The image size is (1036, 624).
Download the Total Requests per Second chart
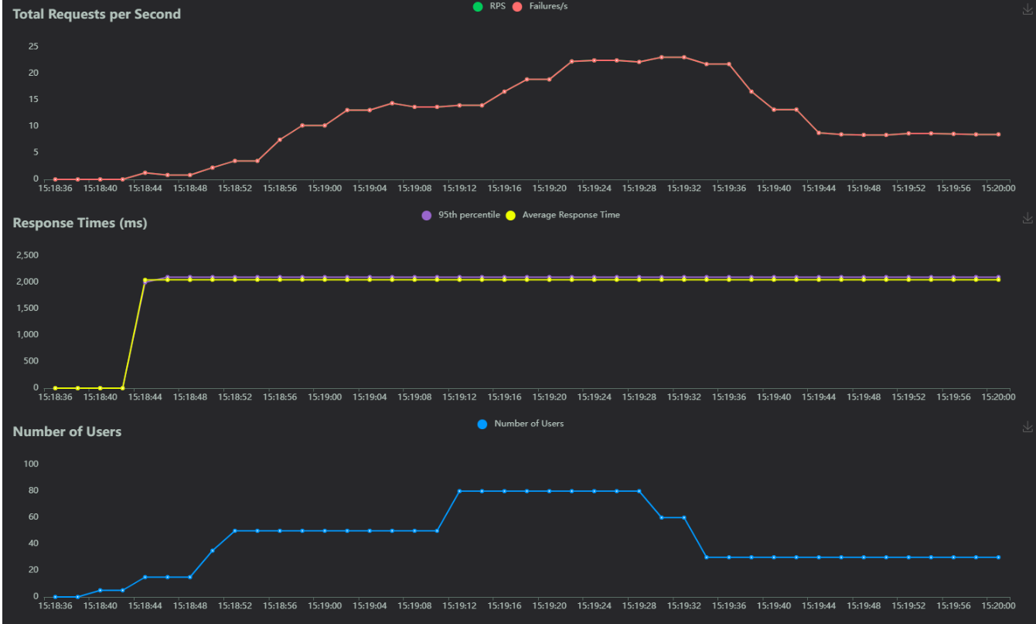(x=1027, y=9)
